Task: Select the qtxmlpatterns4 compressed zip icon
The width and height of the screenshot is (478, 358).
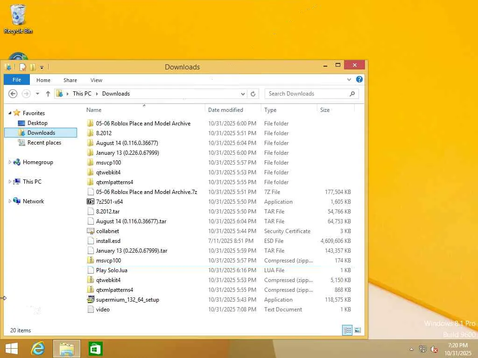Action: coord(90,290)
